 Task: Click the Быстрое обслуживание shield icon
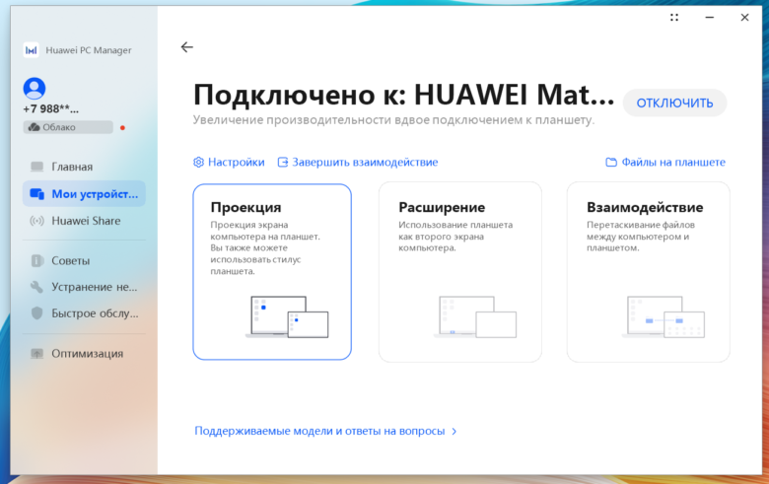[37, 313]
